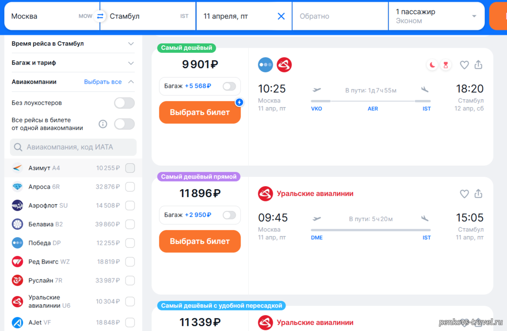Share the 11 896₽ direct flight

(x=478, y=194)
